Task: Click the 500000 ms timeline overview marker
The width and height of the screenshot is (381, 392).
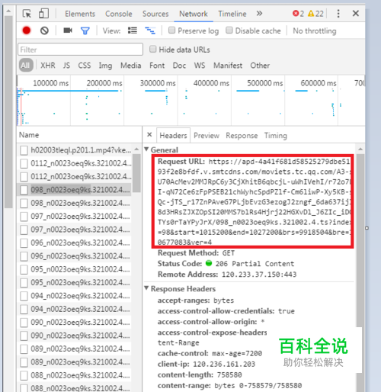Action: point(264,83)
